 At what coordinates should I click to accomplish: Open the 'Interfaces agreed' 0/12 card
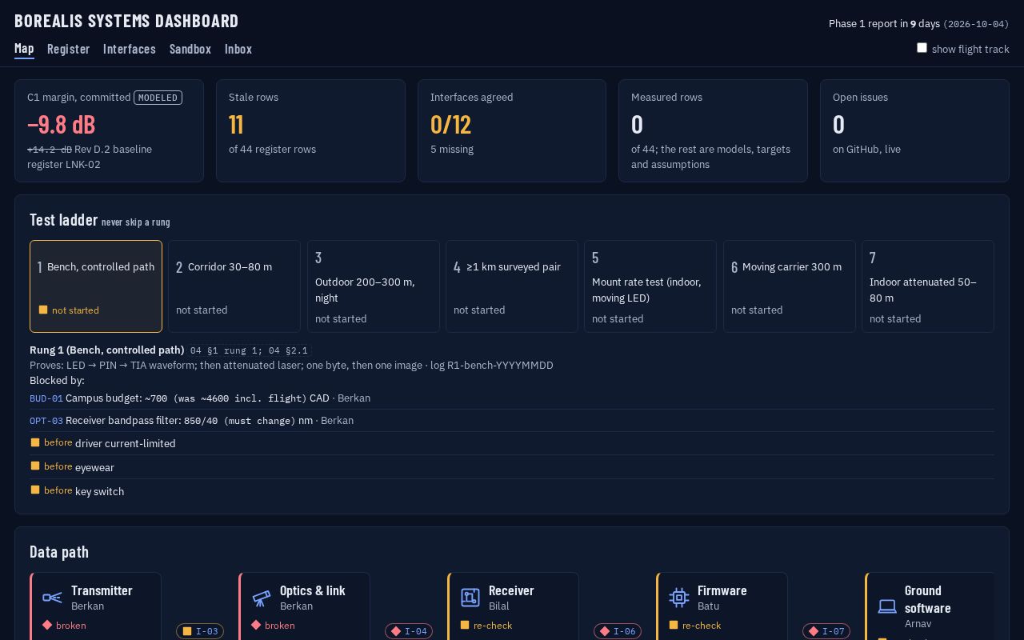(512, 130)
